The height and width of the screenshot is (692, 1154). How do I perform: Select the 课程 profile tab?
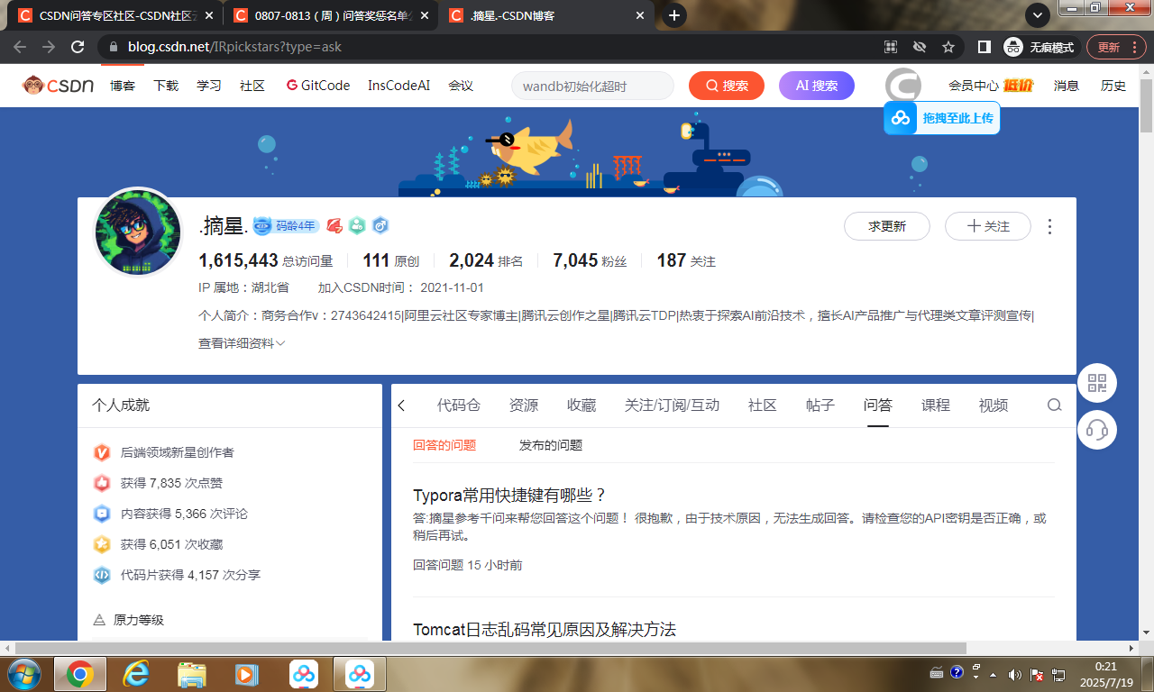point(936,405)
